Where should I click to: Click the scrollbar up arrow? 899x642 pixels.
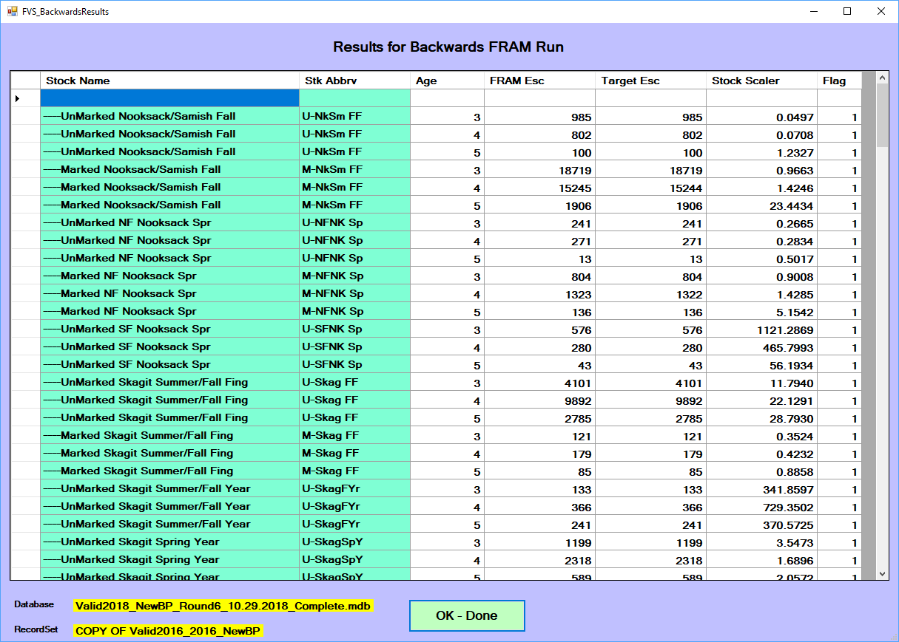[x=882, y=78]
